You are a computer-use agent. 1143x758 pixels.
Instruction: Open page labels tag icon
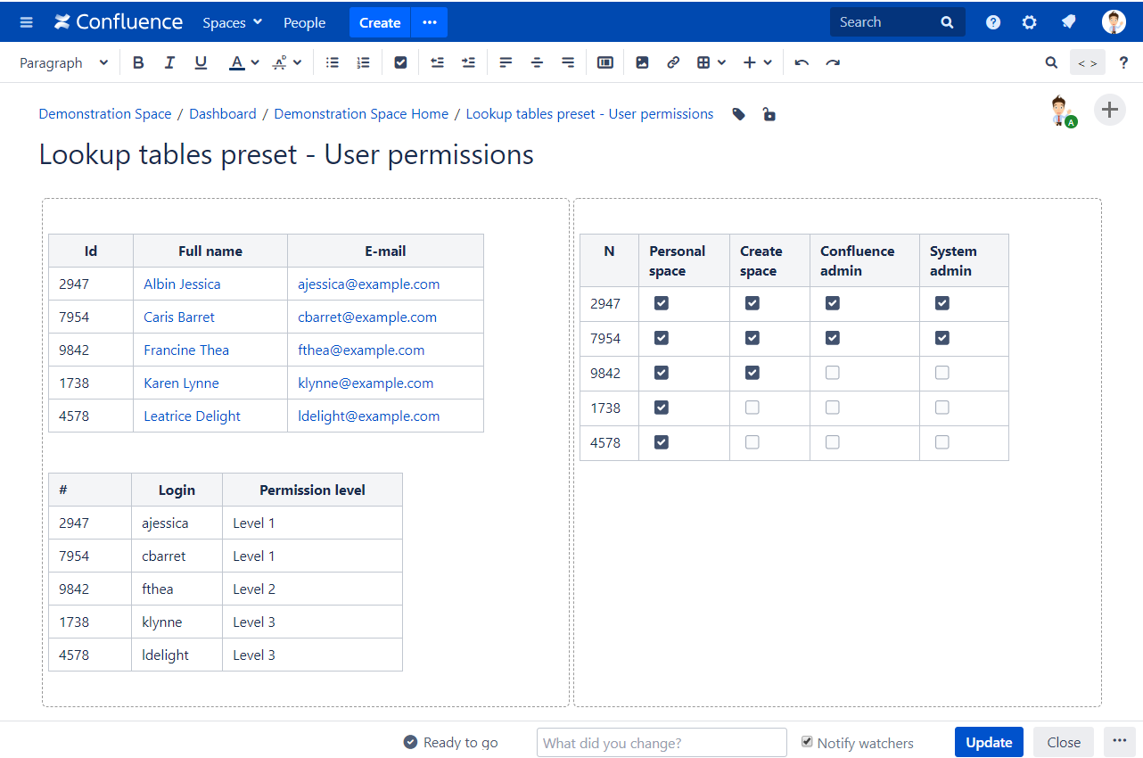click(x=738, y=114)
